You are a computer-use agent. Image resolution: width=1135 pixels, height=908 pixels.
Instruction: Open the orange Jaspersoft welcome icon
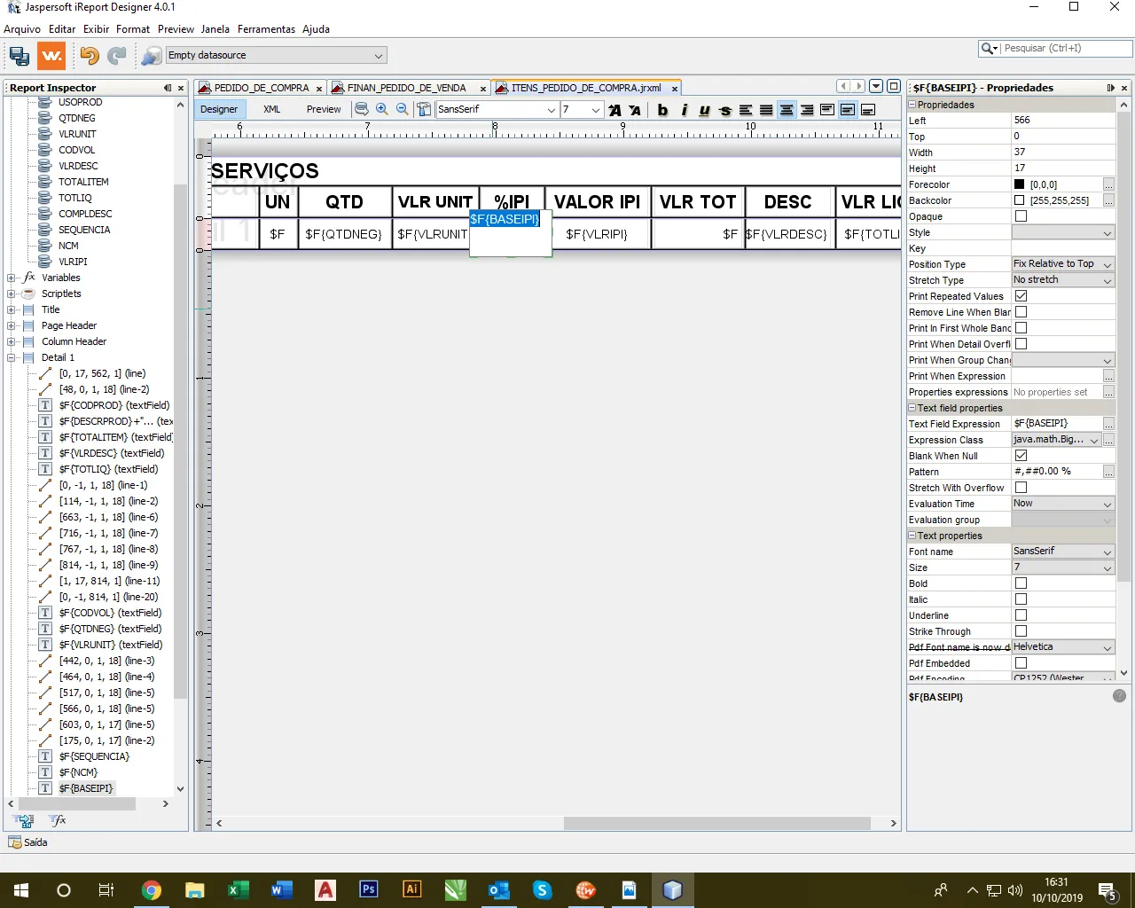pyautogui.click(x=51, y=56)
